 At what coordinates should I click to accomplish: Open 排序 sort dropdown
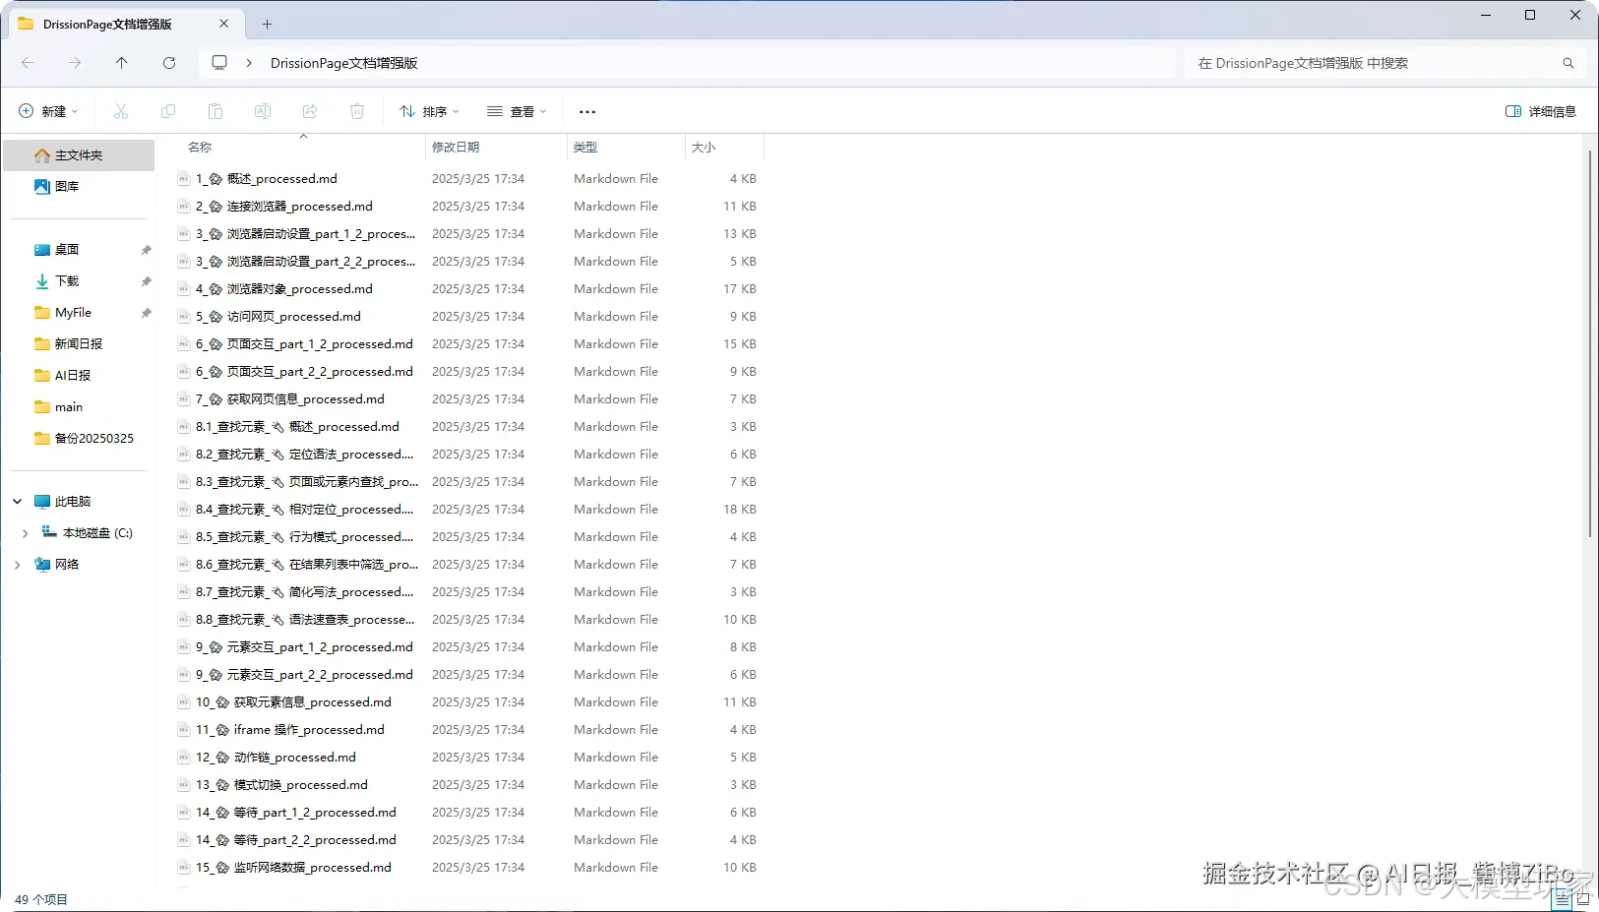tap(429, 111)
